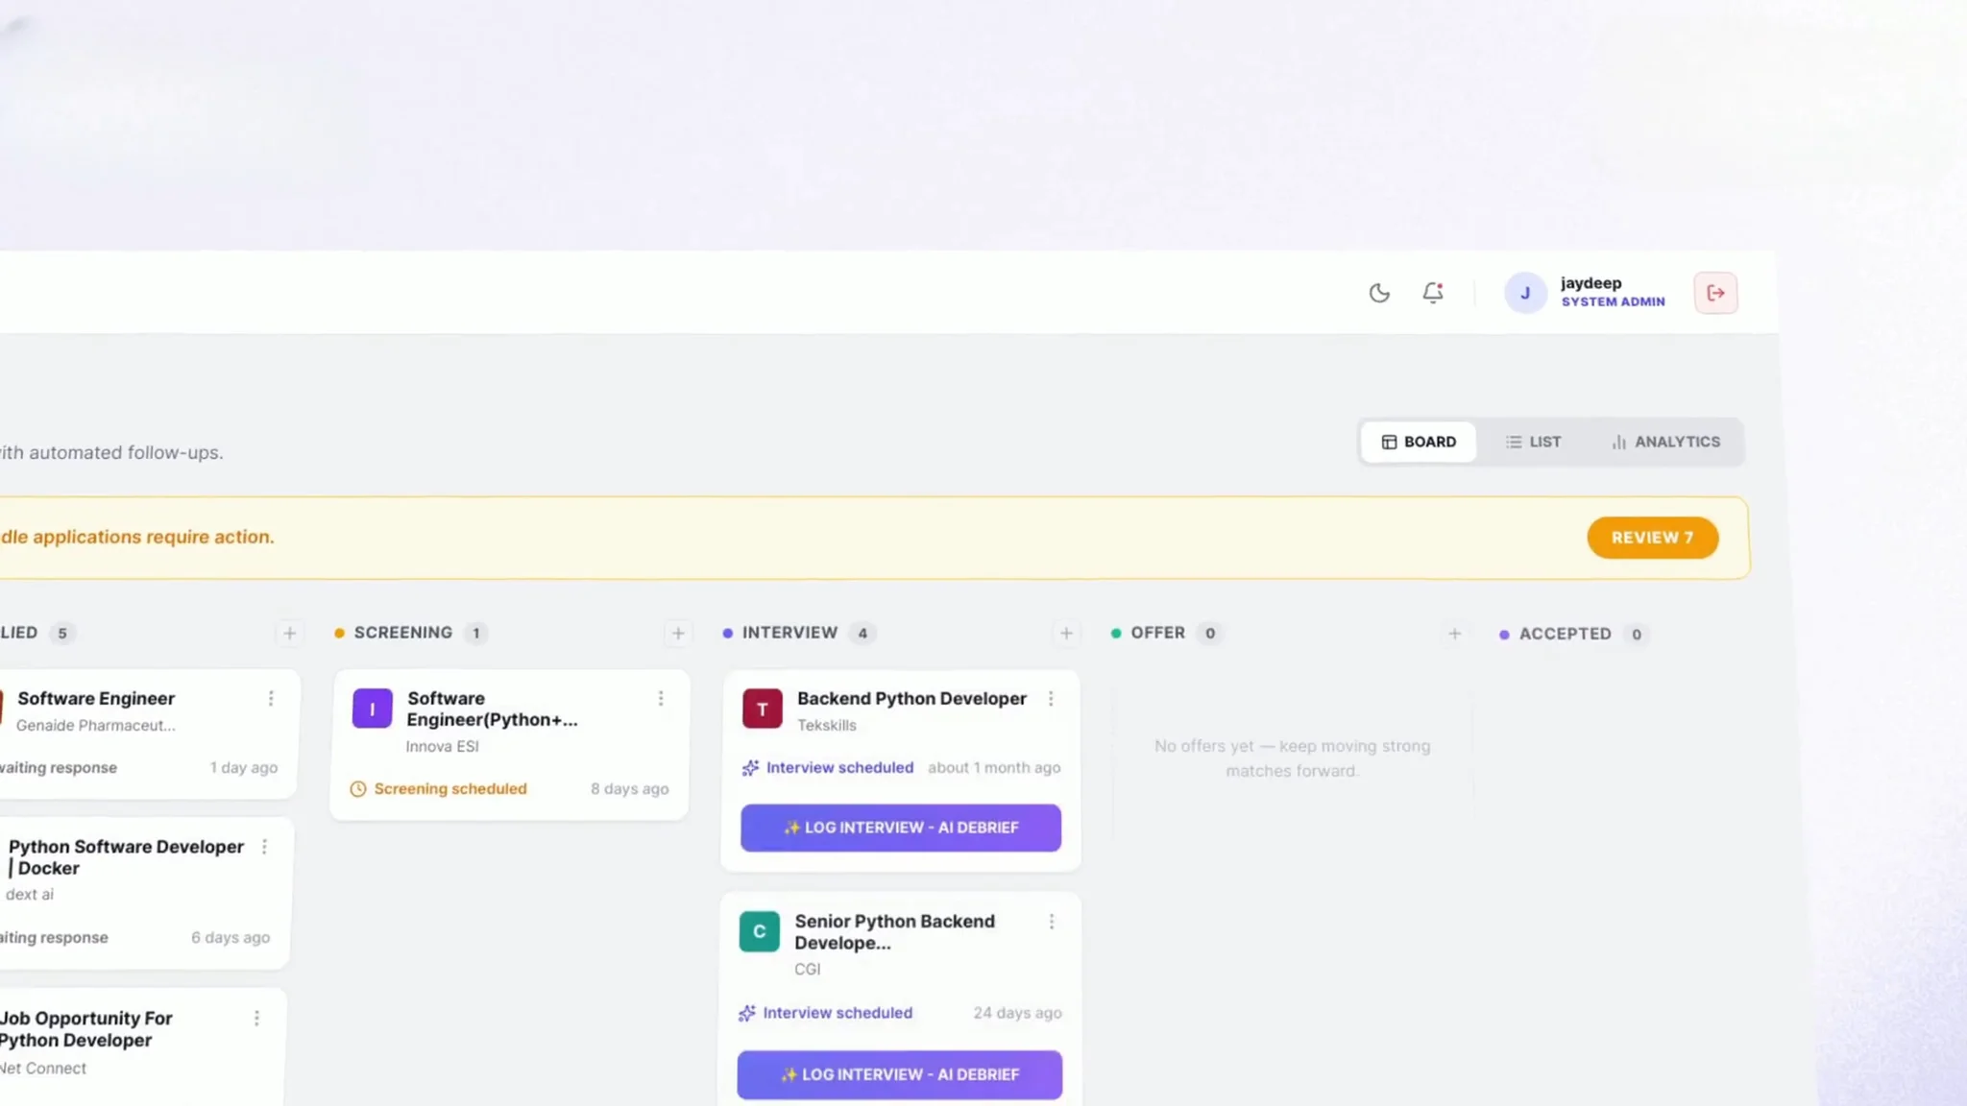Add a card to the Offer column
This screenshot has width=1967, height=1106.
[1454, 634]
